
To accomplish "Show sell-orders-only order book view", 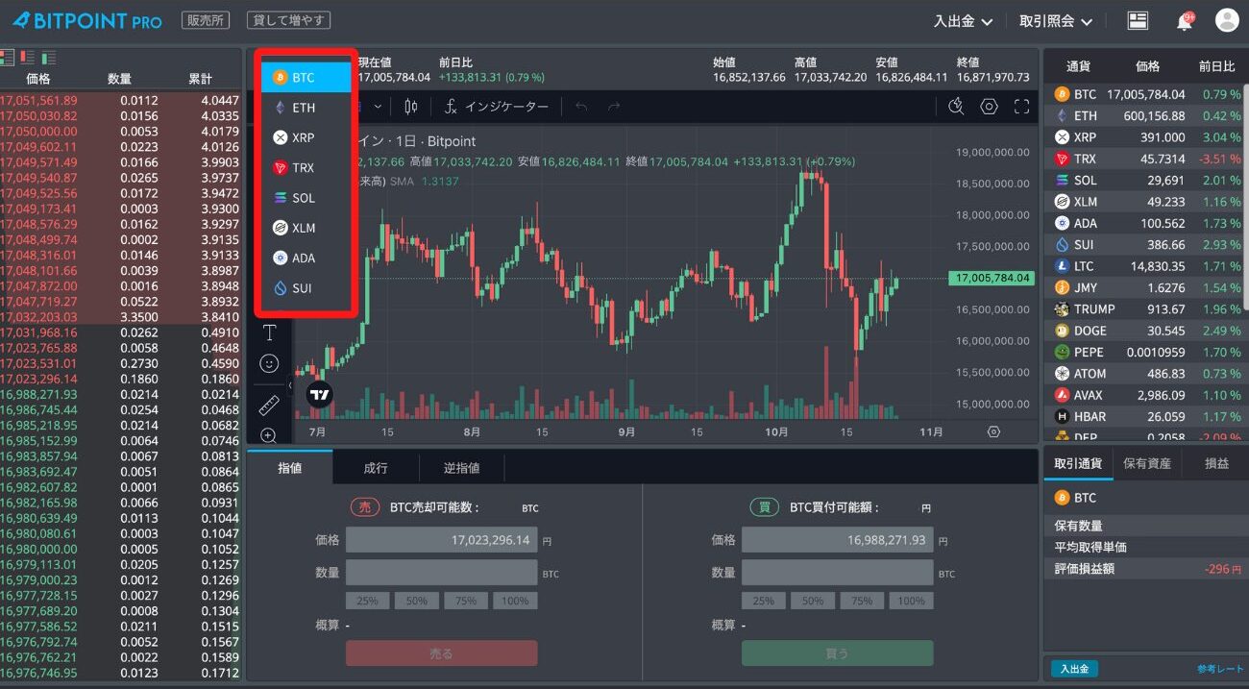I will (x=27, y=58).
